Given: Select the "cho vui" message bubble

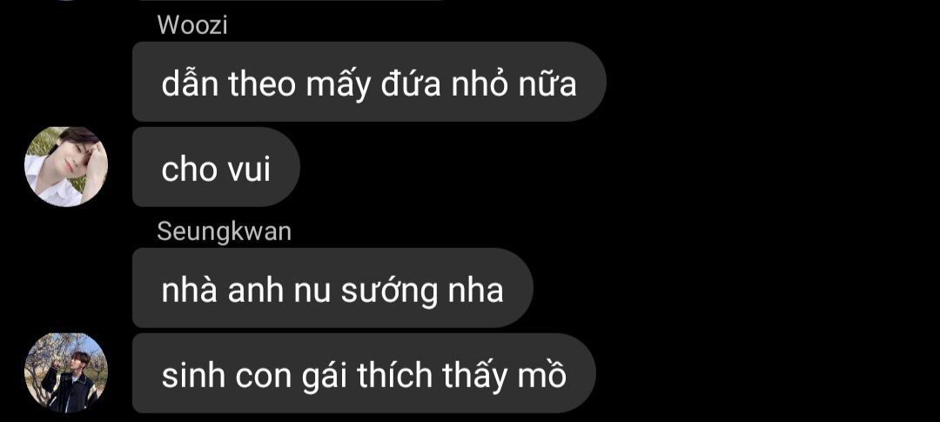Looking at the screenshot, I should point(216,167).
